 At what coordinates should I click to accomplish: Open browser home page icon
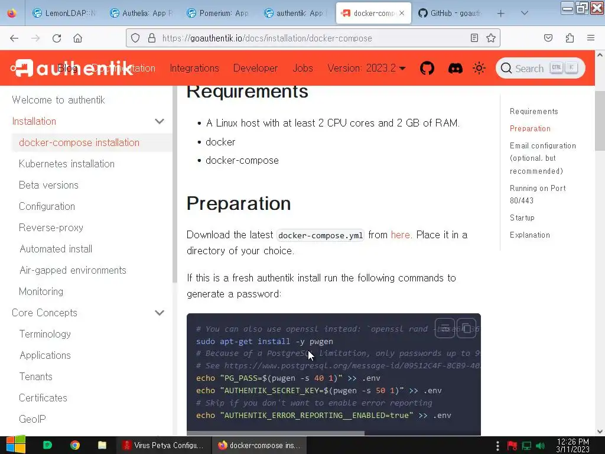77,38
